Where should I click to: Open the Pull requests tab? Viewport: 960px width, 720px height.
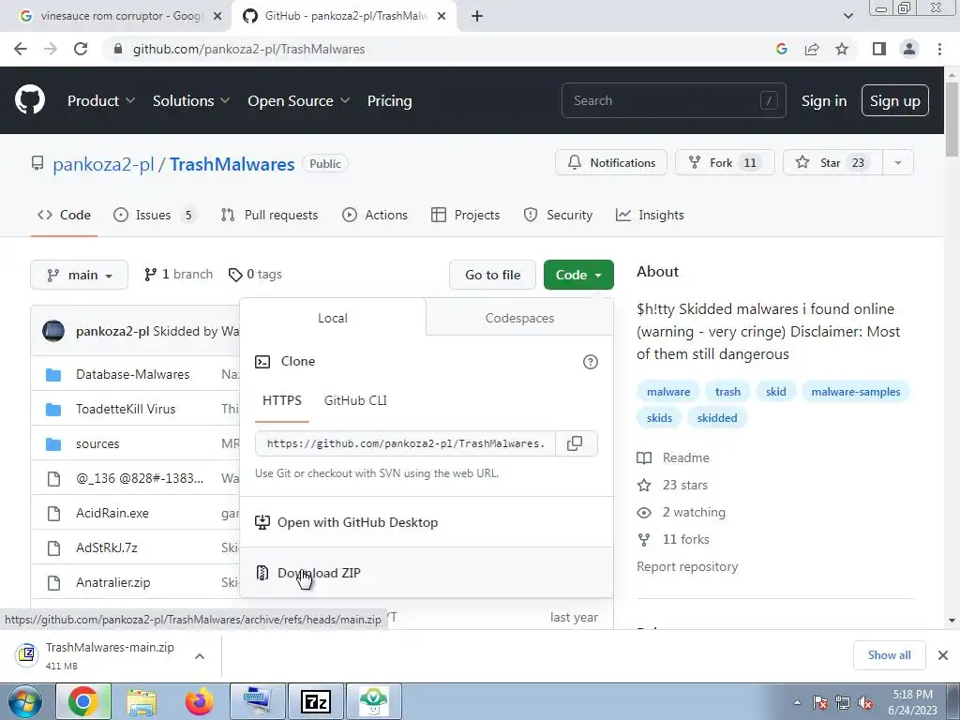point(270,215)
